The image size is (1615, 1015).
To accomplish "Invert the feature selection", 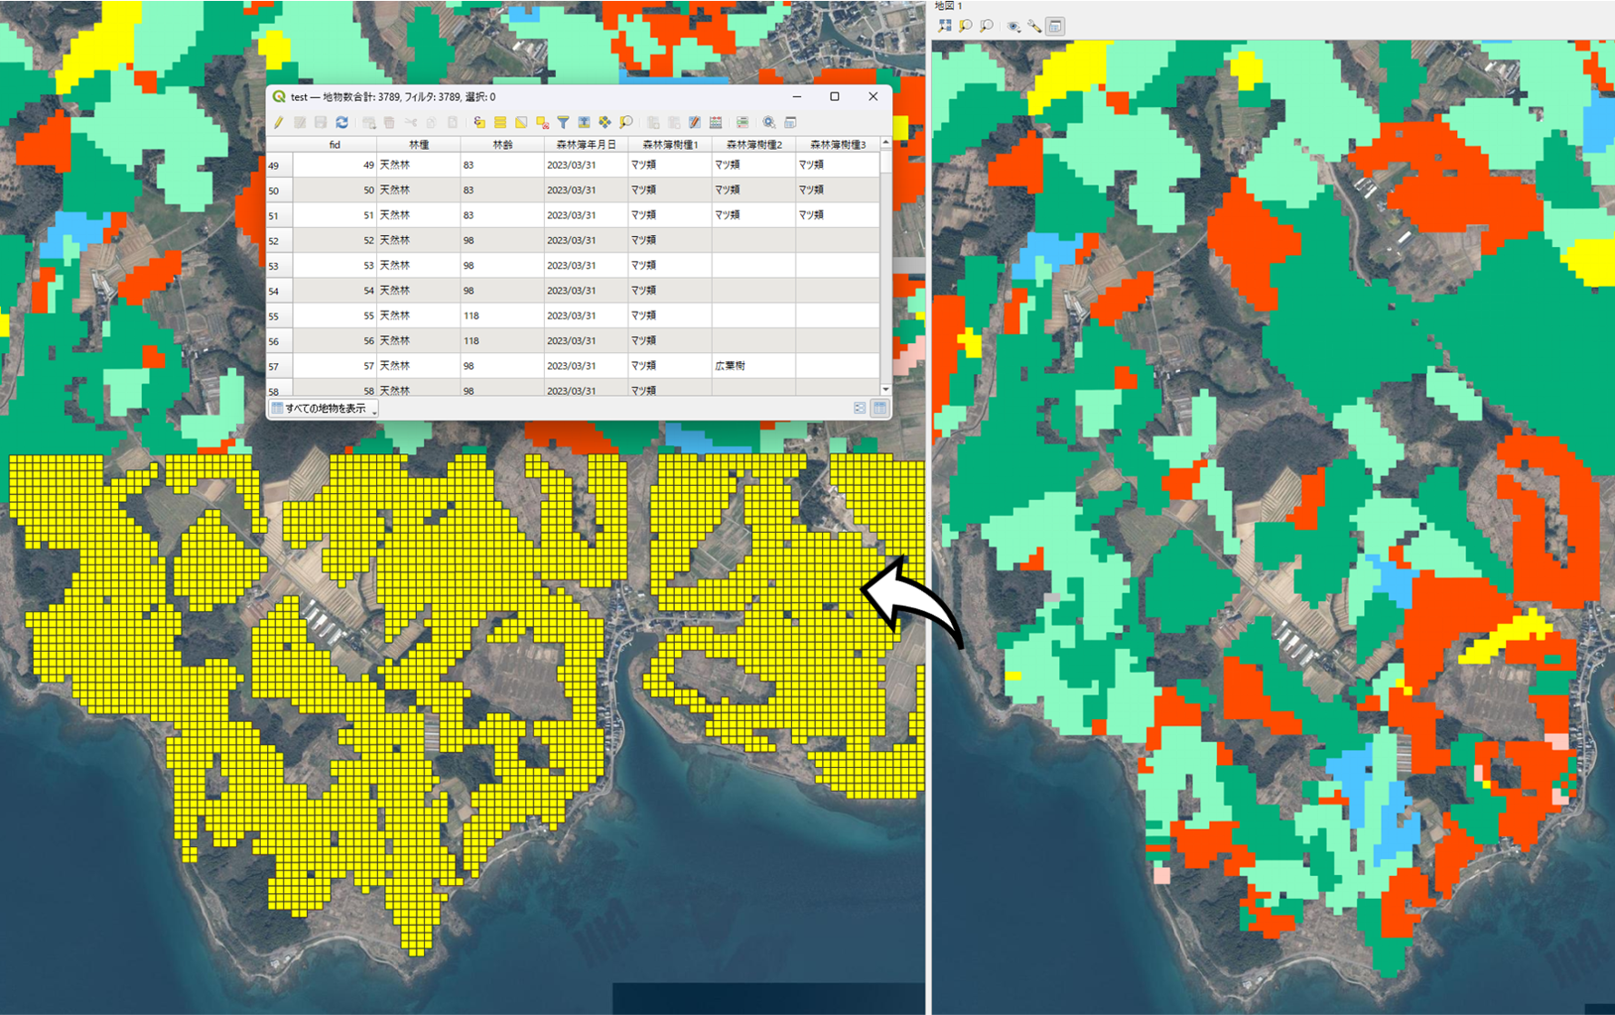I will (520, 123).
